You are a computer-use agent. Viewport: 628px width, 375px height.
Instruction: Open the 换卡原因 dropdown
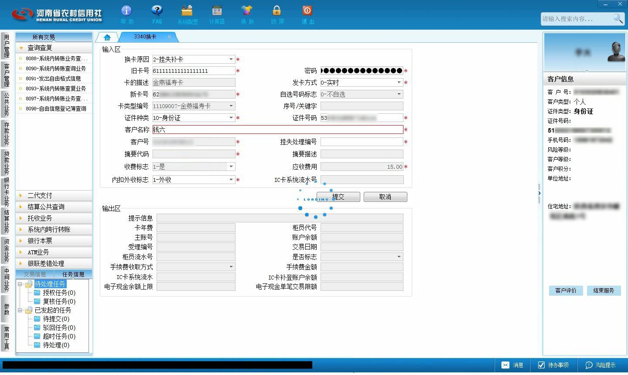(231, 59)
